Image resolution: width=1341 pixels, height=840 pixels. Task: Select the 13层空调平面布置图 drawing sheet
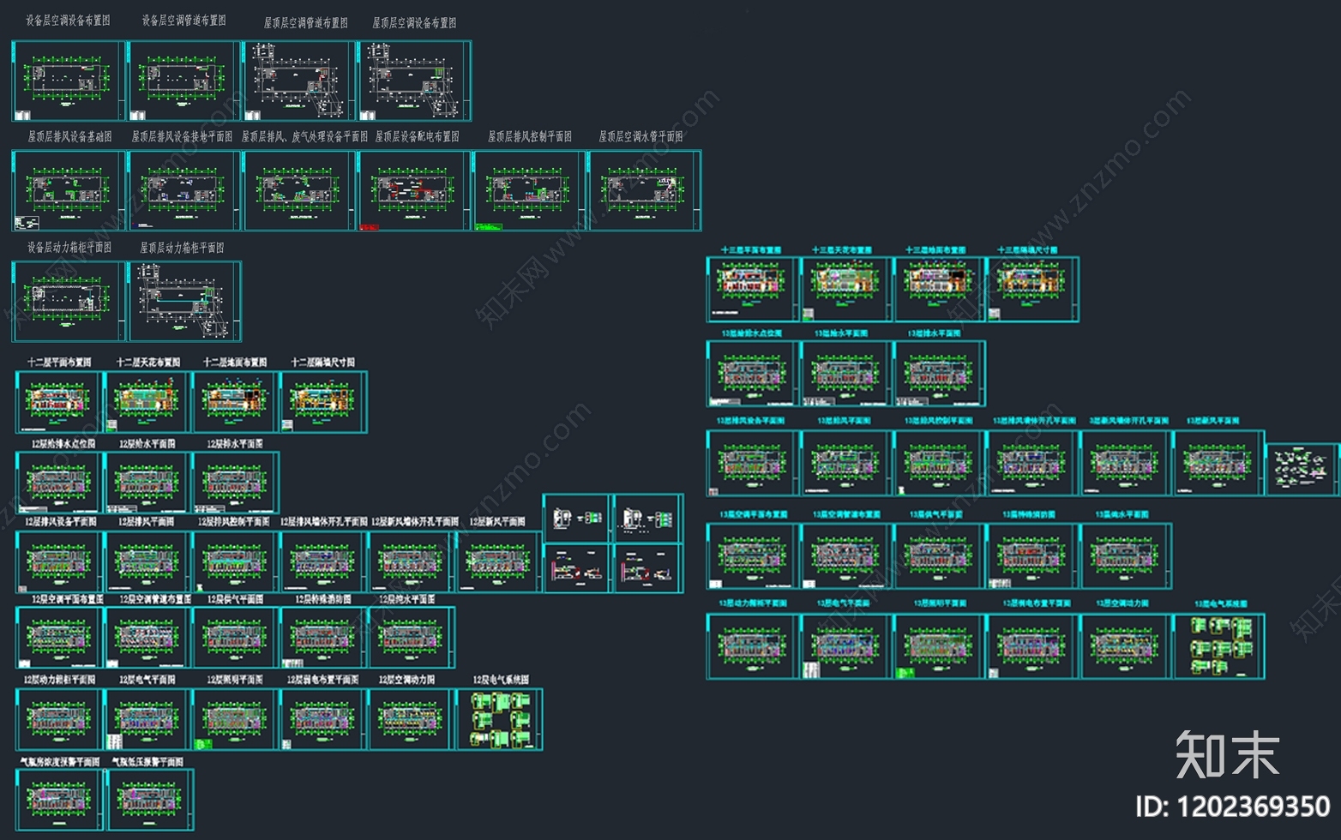coord(752,556)
